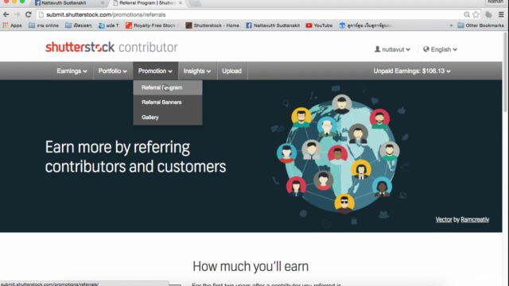Open the Chrome hamburger menu
Screen dimensions: 509x286
(x=501, y=14)
